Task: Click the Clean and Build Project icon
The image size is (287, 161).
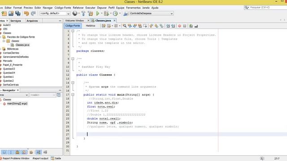Action: [x=91, y=13]
